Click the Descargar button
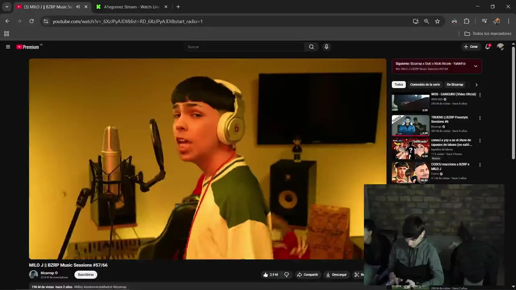 [x=336, y=275]
